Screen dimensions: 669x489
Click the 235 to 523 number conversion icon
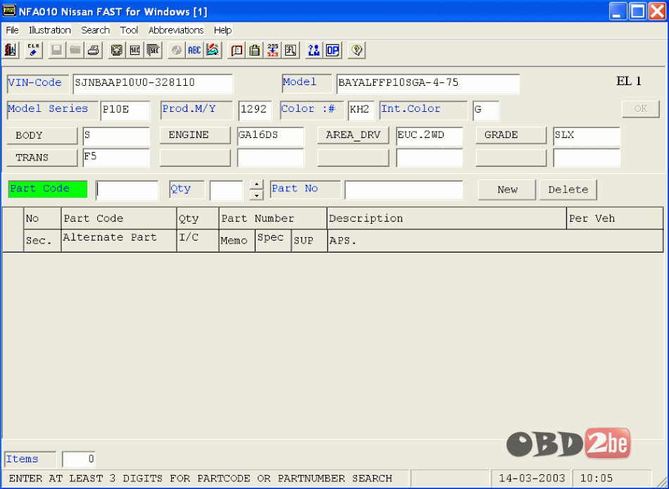tap(273, 50)
